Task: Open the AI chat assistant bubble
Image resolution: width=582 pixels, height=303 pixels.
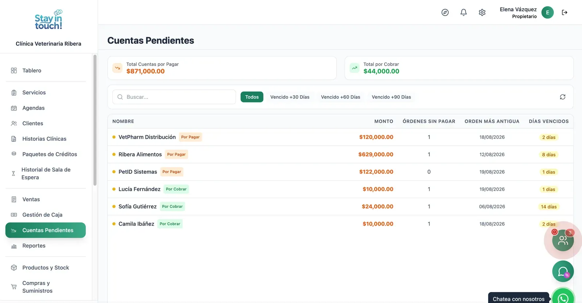Action: [563, 271]
